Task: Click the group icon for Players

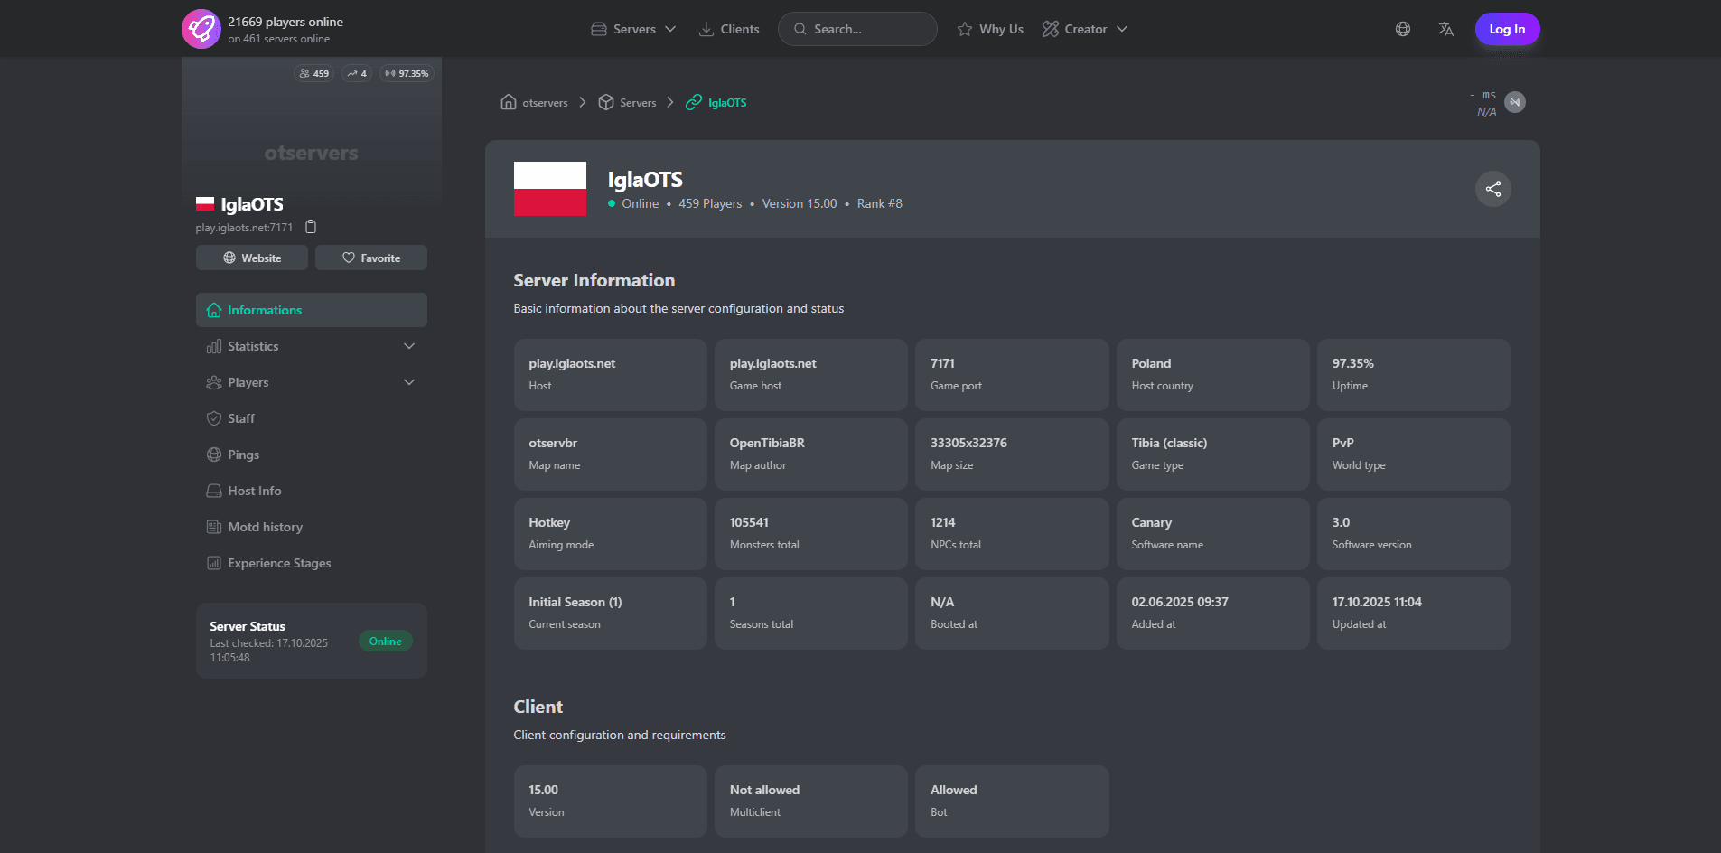Action: click(x=214, y=382)
